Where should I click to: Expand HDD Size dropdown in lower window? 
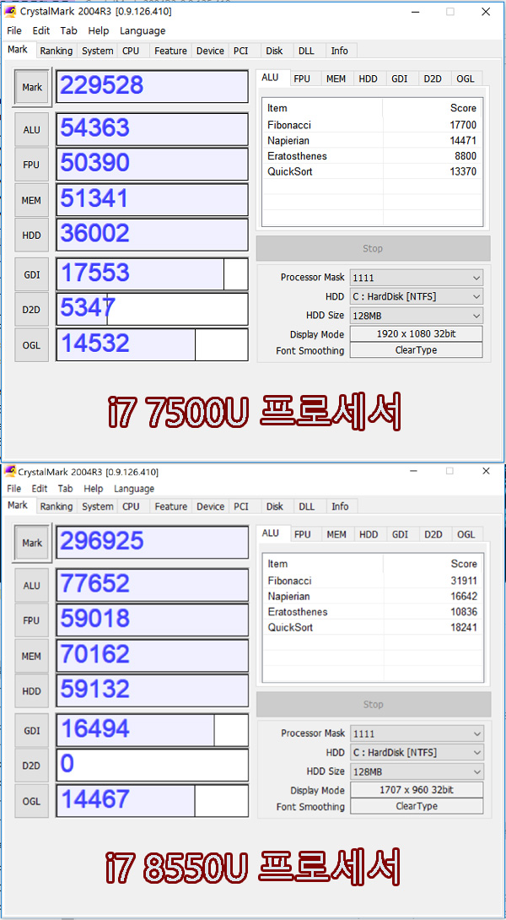click(x=417, y=771)
